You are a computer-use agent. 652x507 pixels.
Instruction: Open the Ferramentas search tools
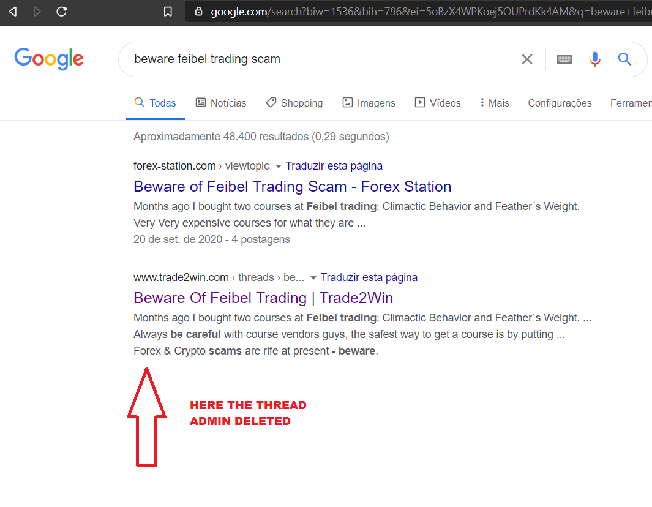click(631, 103)
